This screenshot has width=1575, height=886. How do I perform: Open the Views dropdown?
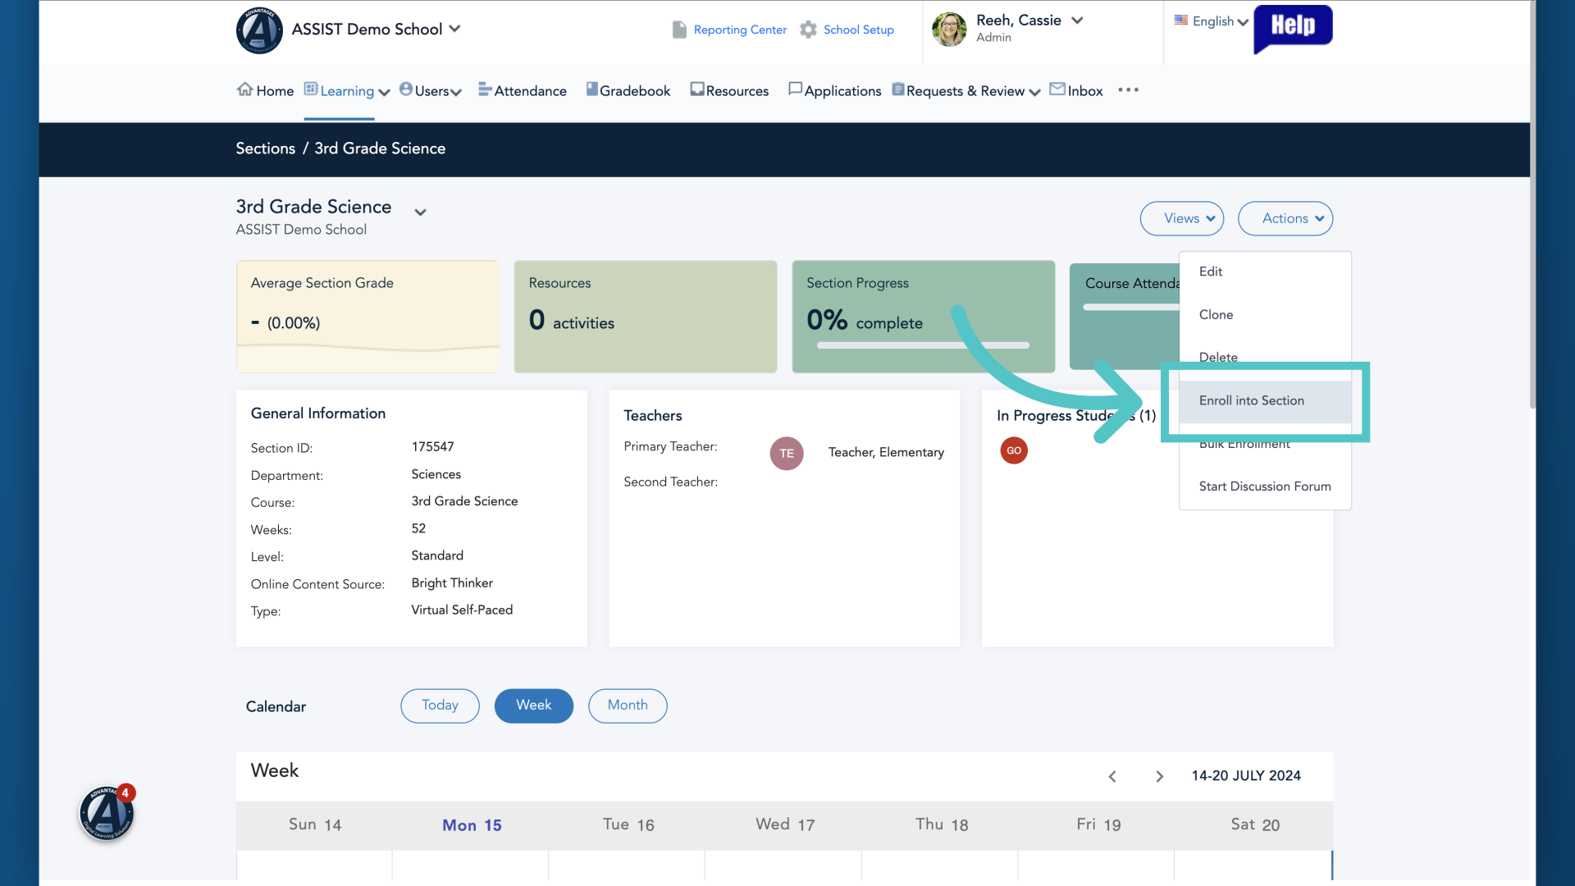pyautogui.click(x=1182, y=218)
